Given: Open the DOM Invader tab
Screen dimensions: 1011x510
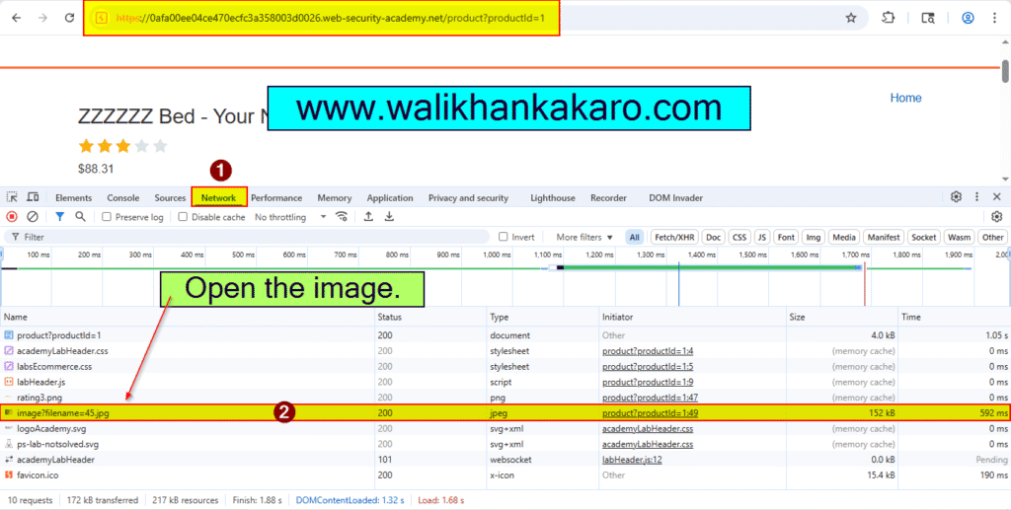Looking at the screenshot, I should [x=675, y=197].
